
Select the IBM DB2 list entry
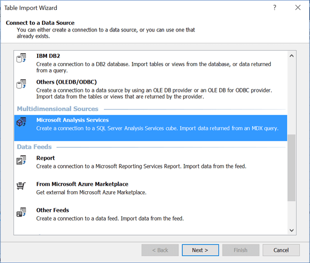[x=48, y=56]
